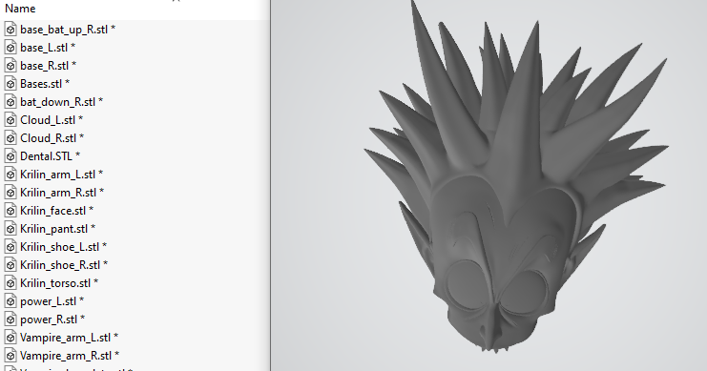This screenshot has height=371, width=707.
Task: Select the Vampire_arm_R.stl file icon
Action: (x=10, y=355)
